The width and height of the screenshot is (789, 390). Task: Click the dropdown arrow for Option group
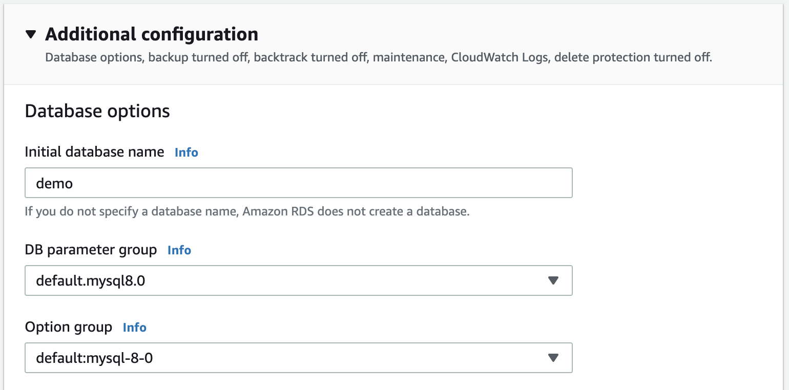click(553, 358)
